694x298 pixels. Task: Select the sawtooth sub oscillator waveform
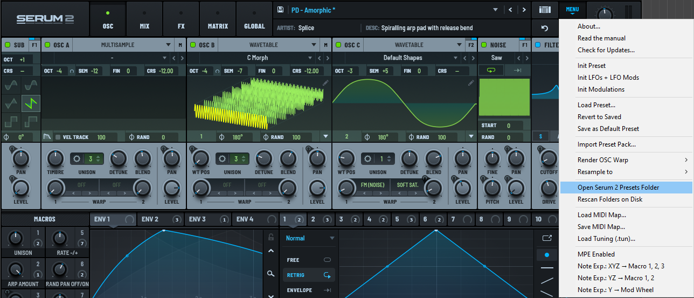(31, 103)
